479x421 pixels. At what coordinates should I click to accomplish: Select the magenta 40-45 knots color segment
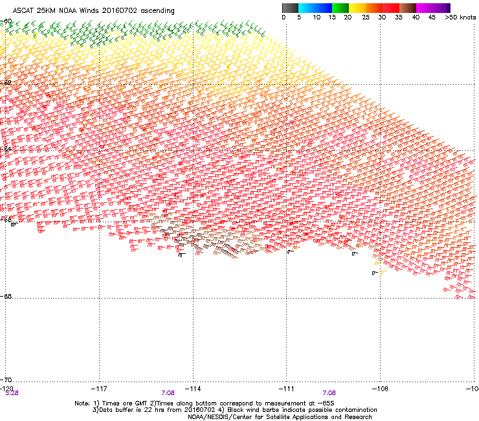click(x=425, y=8)
